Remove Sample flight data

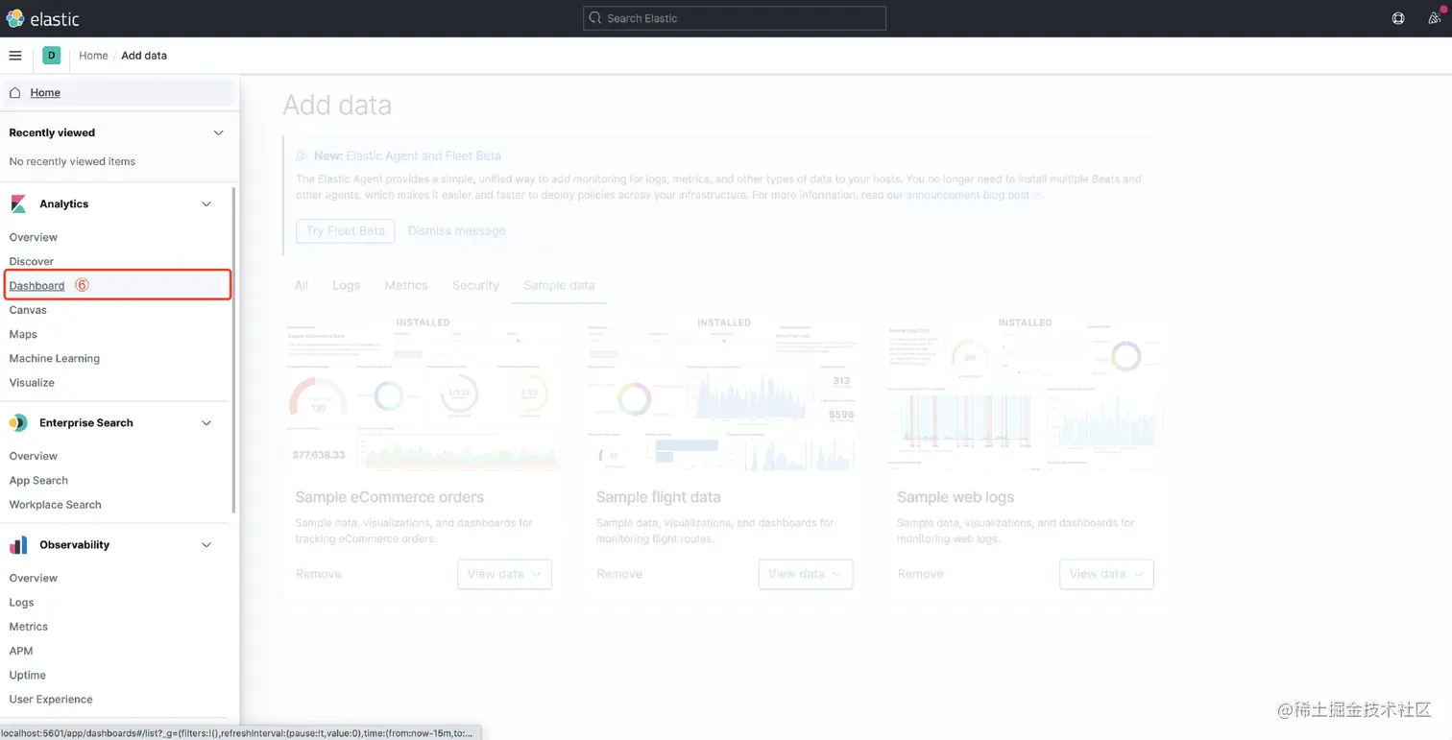[x=619, y=574]
